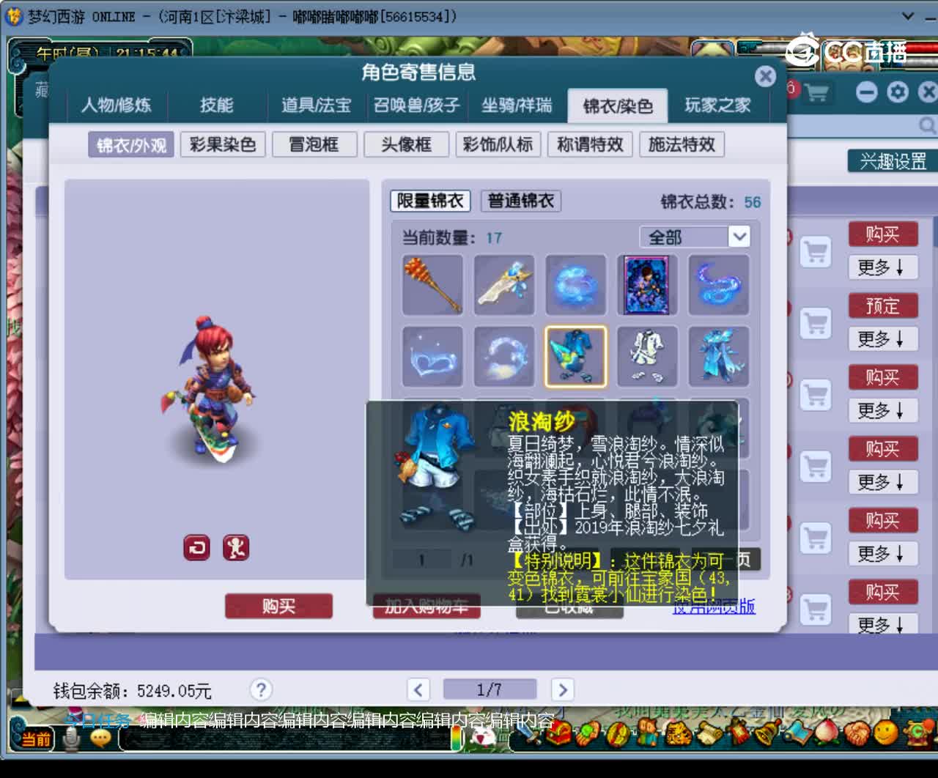Select the white-gold blade weapon skin
Viewport: 938px width, 778px height.
tap(504, 285)
